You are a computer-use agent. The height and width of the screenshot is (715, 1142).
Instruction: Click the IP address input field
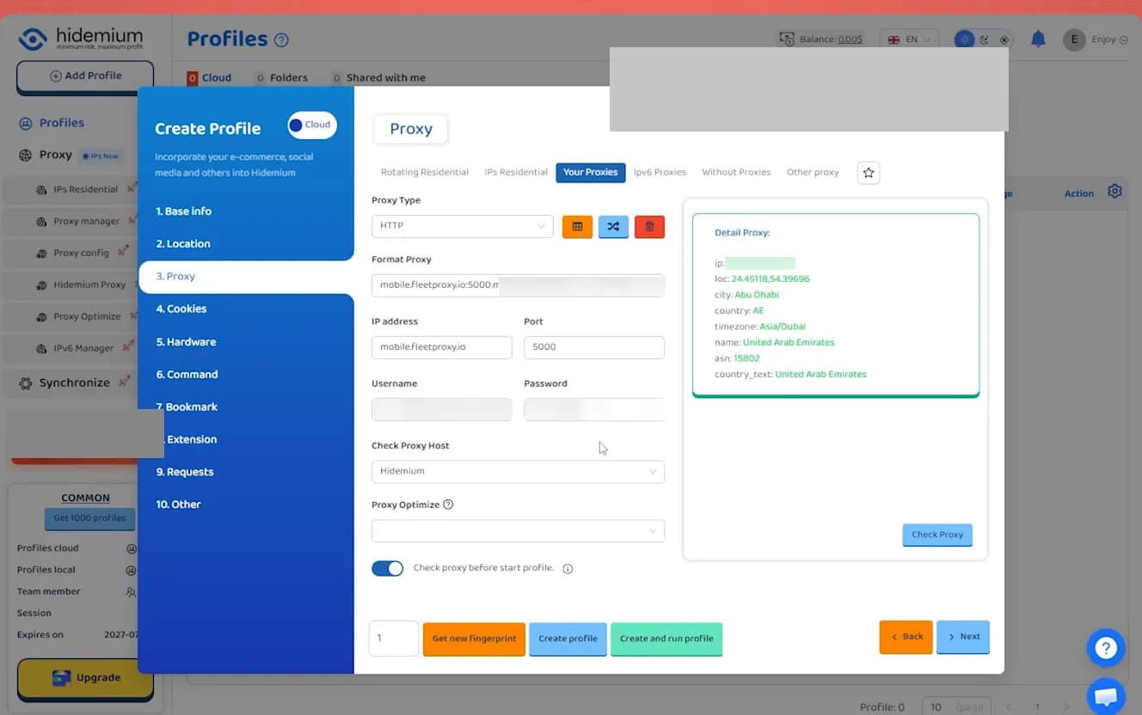[442, 347]
